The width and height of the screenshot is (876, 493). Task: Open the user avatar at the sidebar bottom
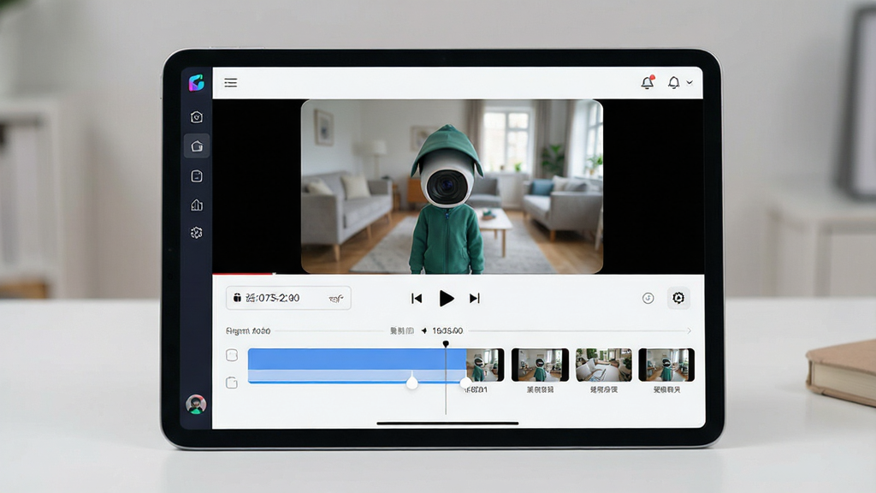[x=196, y=404]
